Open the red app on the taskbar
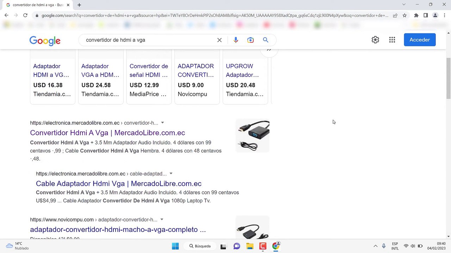This screenshot has width=451, height=253. pos(262,246)
